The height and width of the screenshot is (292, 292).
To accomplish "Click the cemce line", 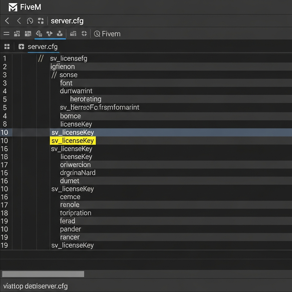I will [x=70, y=197].
